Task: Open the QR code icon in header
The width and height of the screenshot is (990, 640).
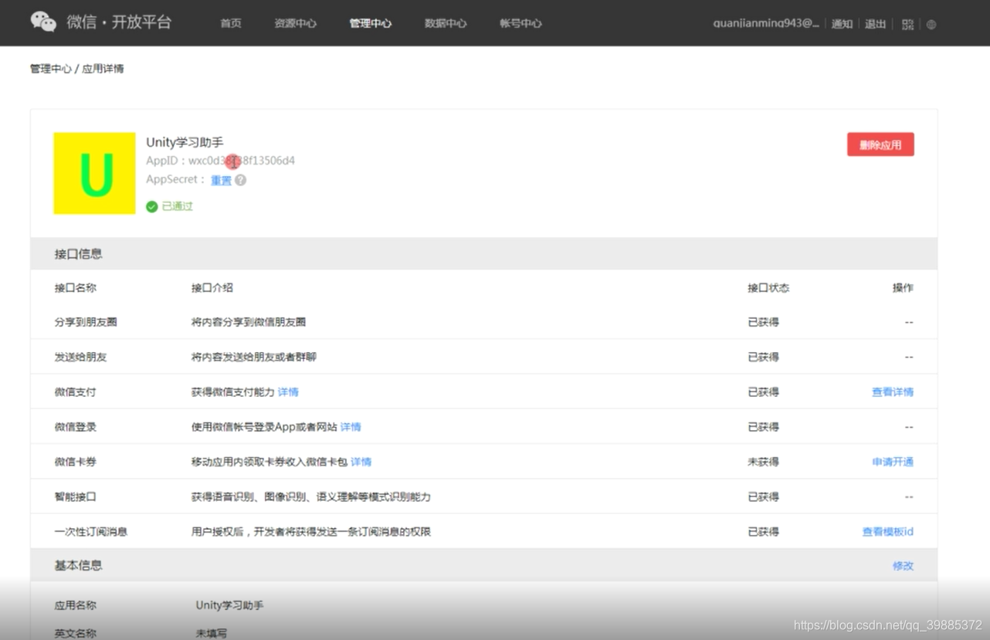Action: click(x=907, y=24)
